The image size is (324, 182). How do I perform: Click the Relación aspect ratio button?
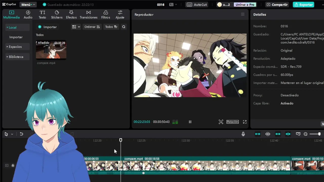[x=233, y=122]
